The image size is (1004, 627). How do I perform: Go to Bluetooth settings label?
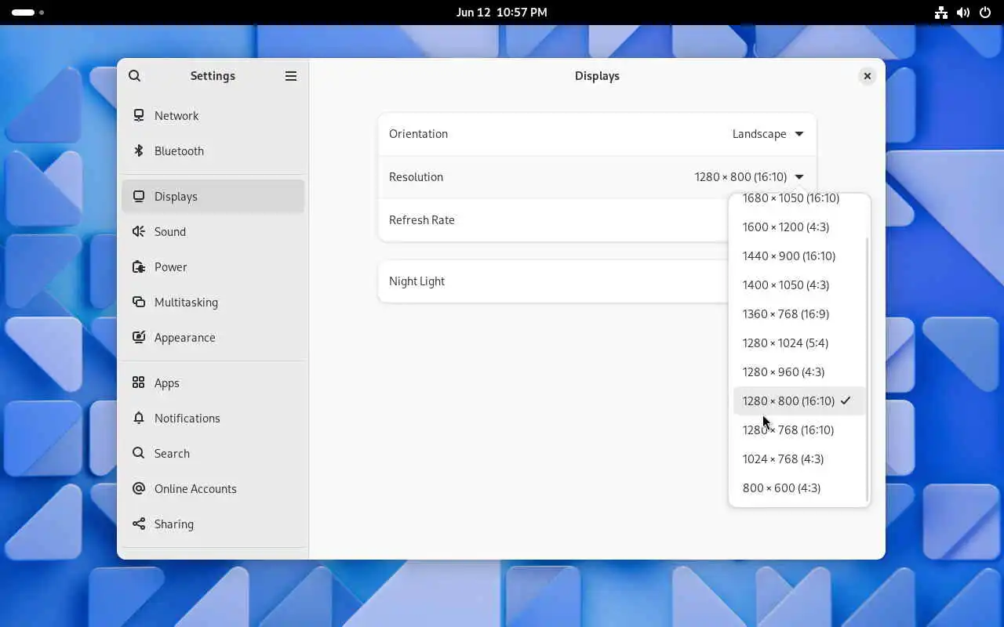coord(179,150)
